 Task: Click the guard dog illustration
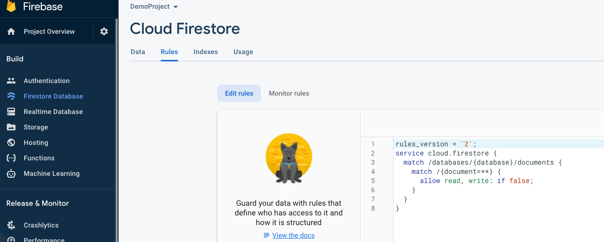[289, 159]
